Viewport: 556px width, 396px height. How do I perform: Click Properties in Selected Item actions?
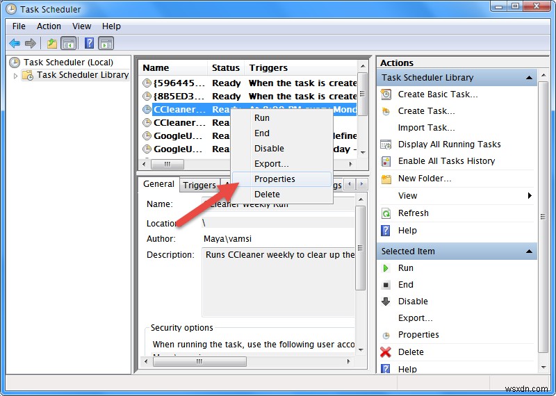click(418, 335)
